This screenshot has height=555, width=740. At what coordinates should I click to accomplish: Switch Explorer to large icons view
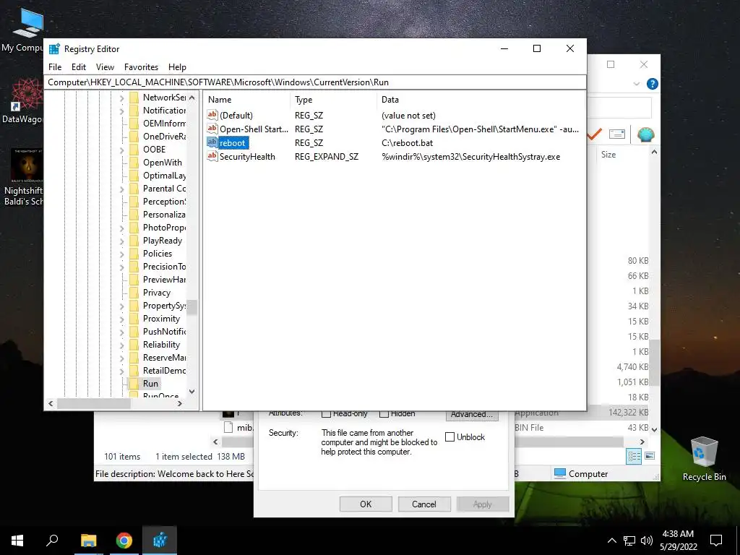tap(650, 456)
